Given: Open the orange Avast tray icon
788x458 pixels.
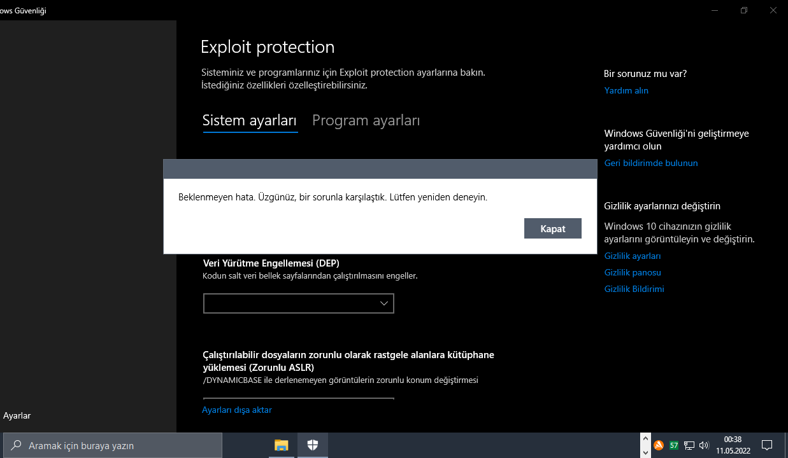Looking at the screenshot, I should [659, 445].
